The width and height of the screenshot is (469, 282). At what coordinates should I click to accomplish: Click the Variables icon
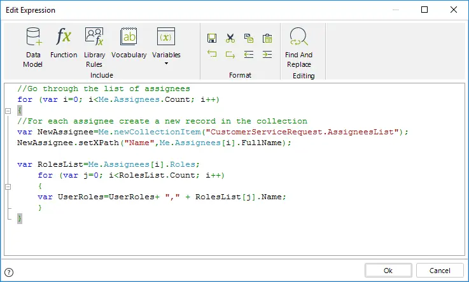pyautogui.click(x=166, y=37)
